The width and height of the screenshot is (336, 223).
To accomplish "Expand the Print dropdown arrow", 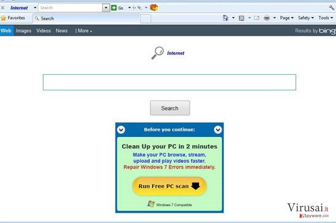I will pos(275,18).
